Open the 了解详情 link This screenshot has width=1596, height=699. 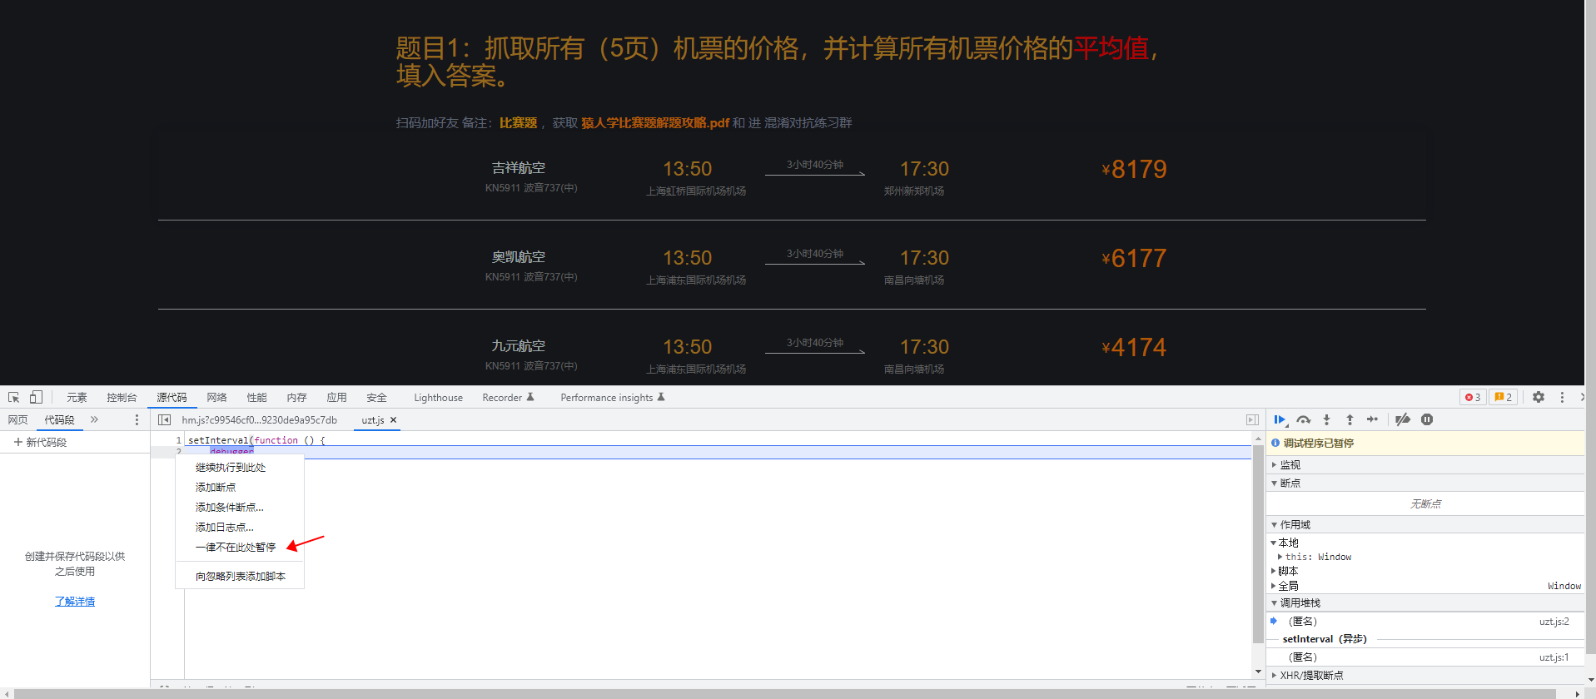(75, 602)
